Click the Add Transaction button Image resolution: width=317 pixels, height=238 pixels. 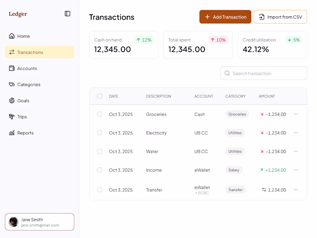click(225, 17)
